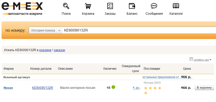This screenshot has height=102, width=216.
Task: Click the part number search field
Action: [139, 30]
